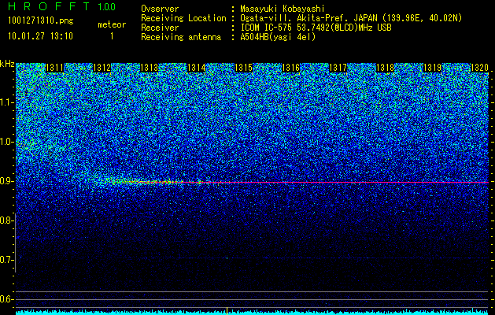Click the kHz axis unit label
Screen dimensions: 495x315
[x=7, y=64]
